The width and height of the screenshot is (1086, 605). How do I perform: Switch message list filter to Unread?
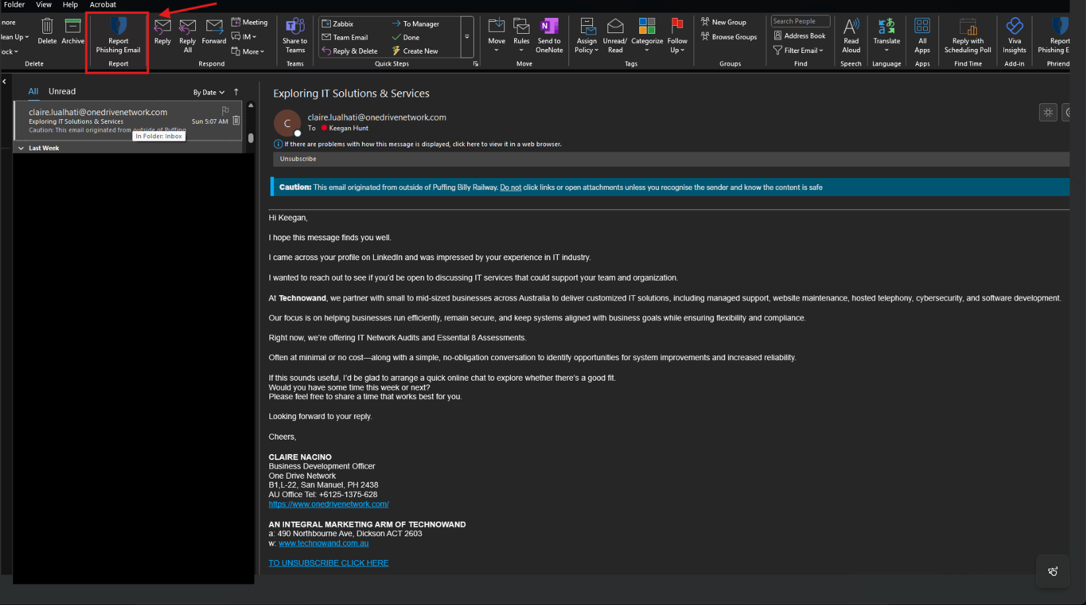click(x=62, y=91)
